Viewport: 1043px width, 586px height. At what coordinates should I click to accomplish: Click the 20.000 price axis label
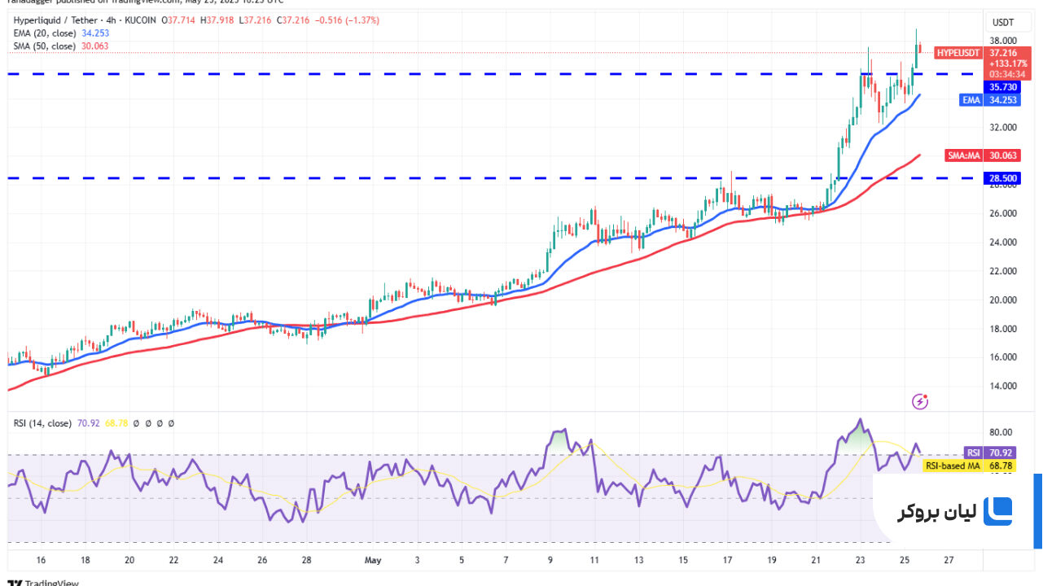pyautogui.click(x=1003, y=300)
